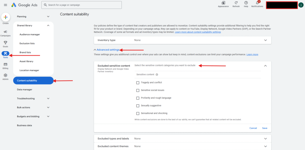Image resolution: width=305 pixels, height=150 pixels.
Task: Open the Admin gear icon
Action: click(5, 75)
